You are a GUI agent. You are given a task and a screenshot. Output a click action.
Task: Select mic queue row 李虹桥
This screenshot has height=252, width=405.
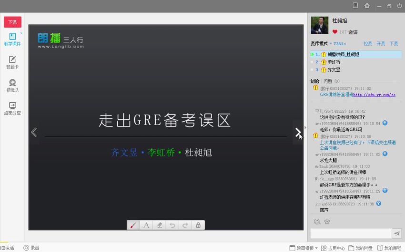356,62
